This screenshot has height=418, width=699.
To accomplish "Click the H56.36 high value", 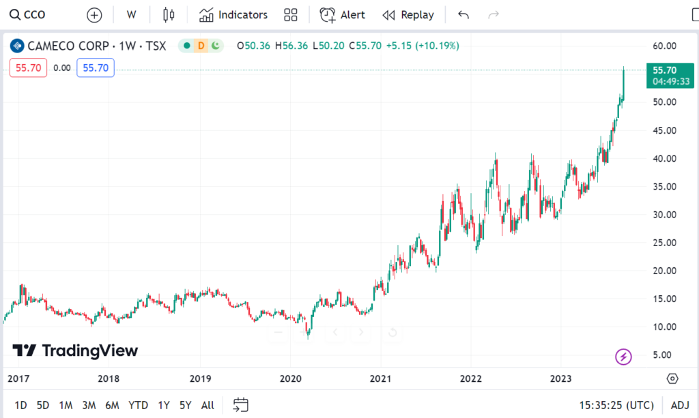I will (291, 46).
